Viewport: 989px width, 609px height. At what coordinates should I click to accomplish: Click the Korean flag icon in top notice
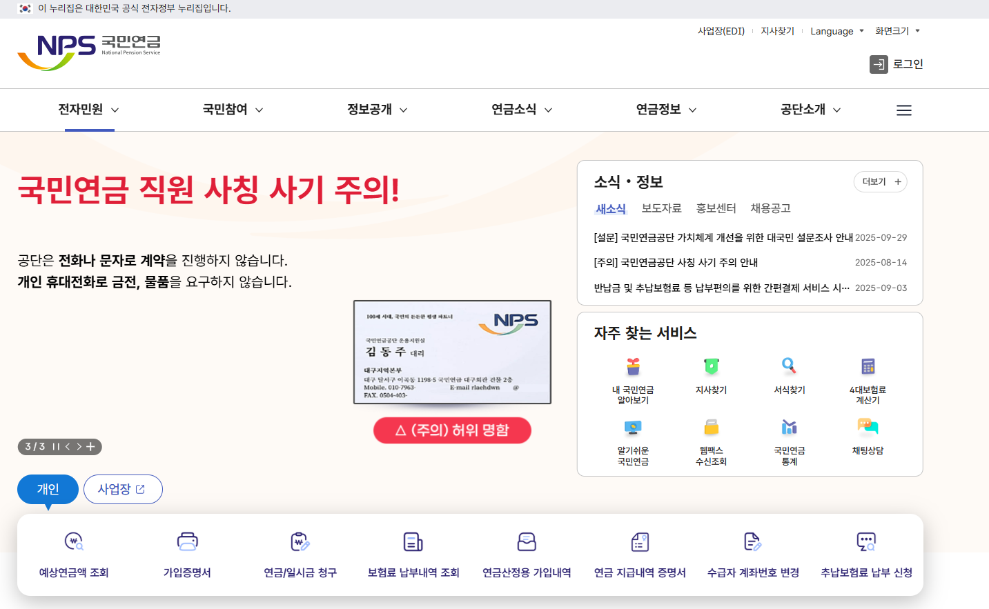[x=25, y=8]
